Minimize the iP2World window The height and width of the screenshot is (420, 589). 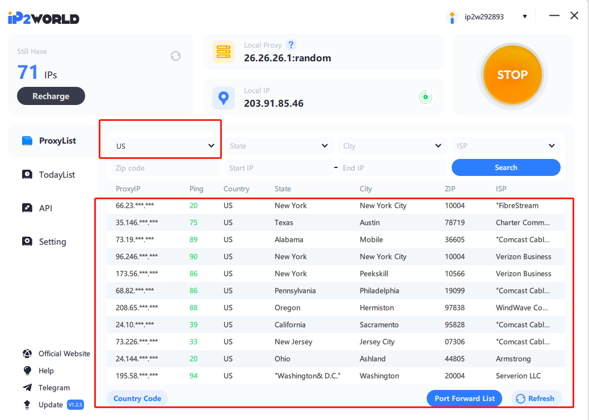pos(554,16)
